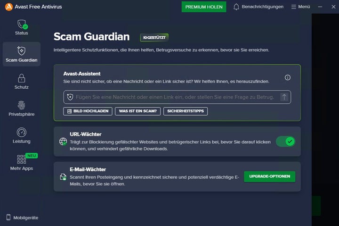Click the Bild hochladen button
Image resolution: width=339 pixels, height=226 pixels.
click(88, 111)
